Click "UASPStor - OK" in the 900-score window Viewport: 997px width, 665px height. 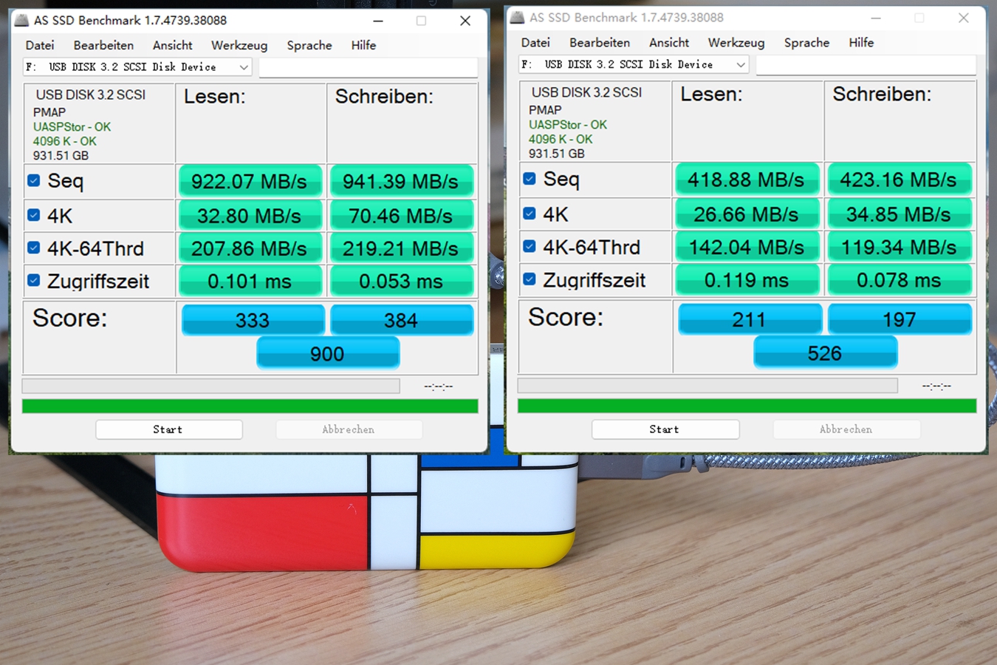pos(72,127)
